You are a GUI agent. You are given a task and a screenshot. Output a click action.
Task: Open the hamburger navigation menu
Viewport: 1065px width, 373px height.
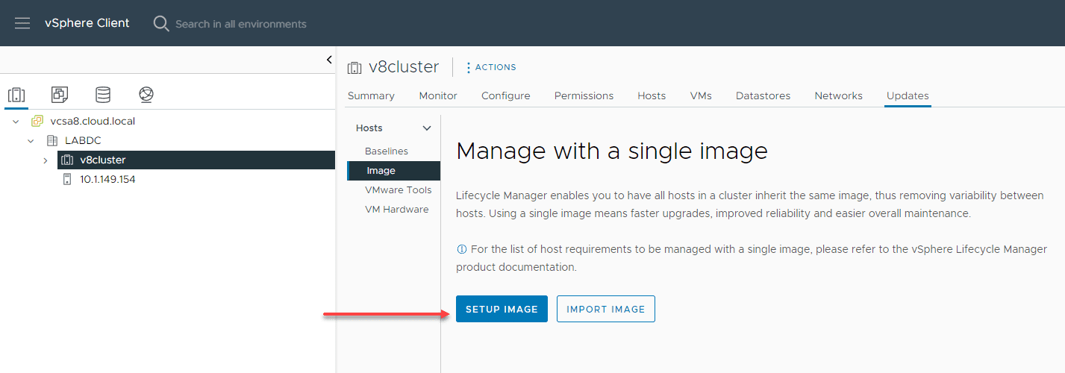click(22, 23)
